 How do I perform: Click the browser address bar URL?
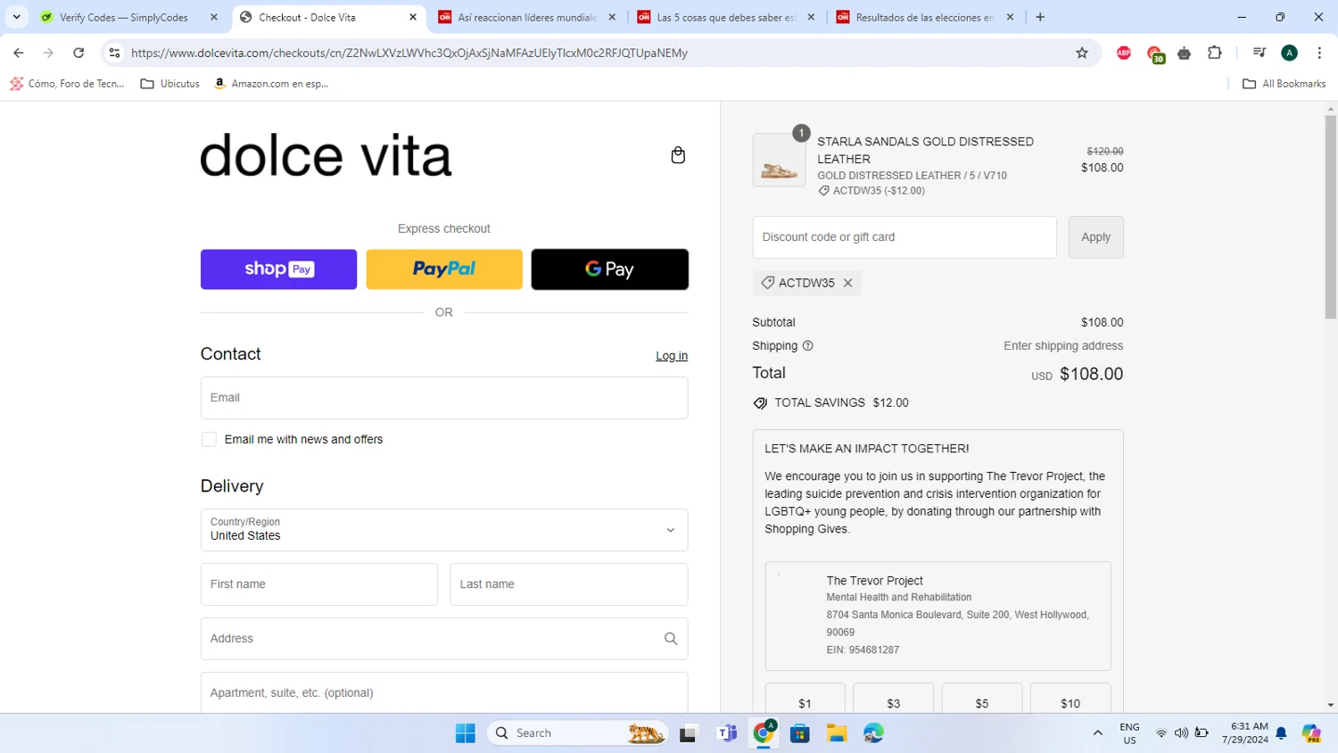click(409, 53)
